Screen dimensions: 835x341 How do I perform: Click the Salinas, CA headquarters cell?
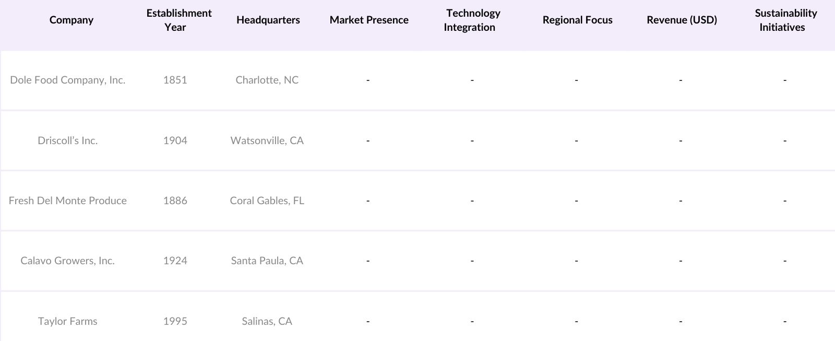pos(267,321)
